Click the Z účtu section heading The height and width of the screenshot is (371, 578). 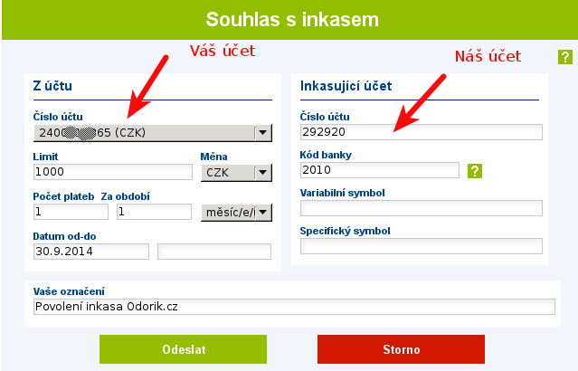click(52, 86)
